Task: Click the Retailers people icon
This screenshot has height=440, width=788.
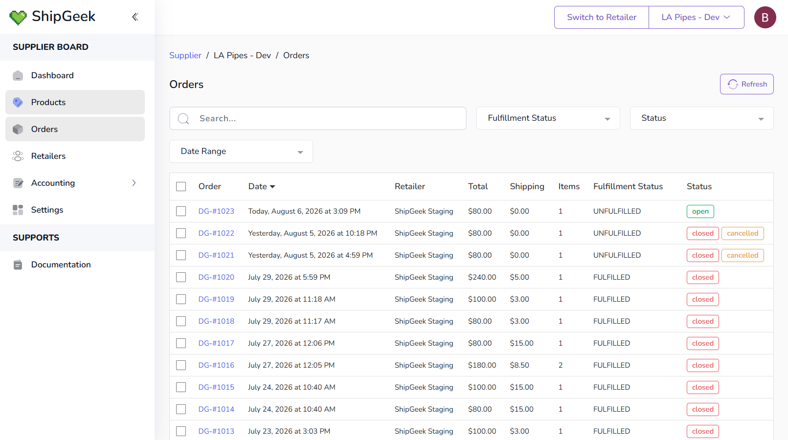Action: pyautogui.click(x=18, y=156)
